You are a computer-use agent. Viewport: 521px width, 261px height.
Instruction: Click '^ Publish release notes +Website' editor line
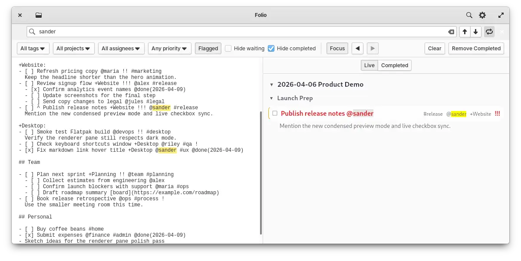click(108, 108)
